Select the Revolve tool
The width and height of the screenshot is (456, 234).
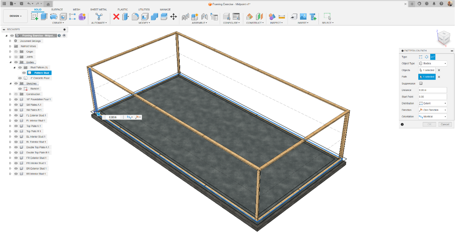click(54, 16)
